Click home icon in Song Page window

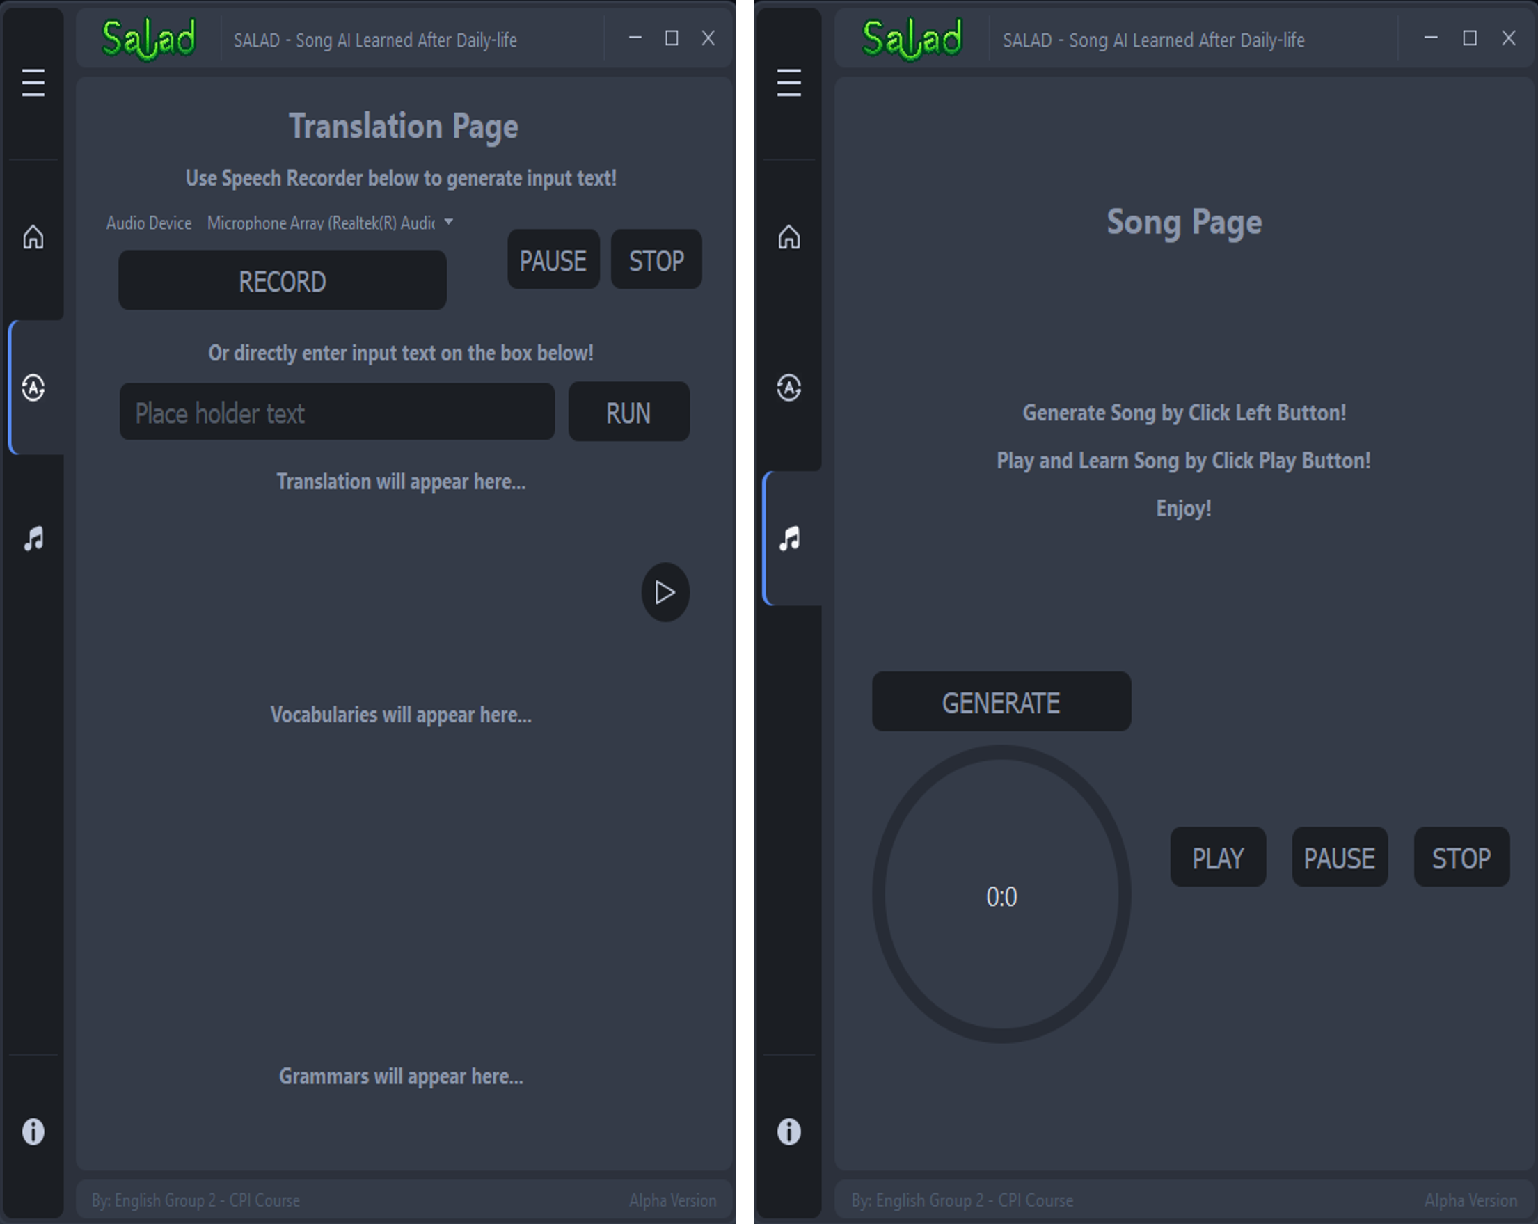[788, 237]
